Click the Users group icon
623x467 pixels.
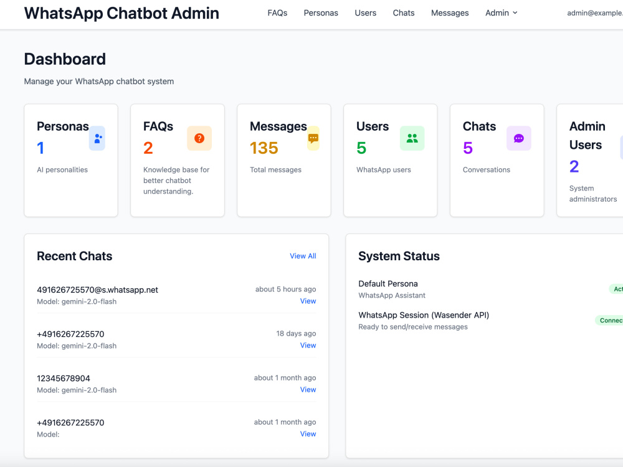point(412,138)
